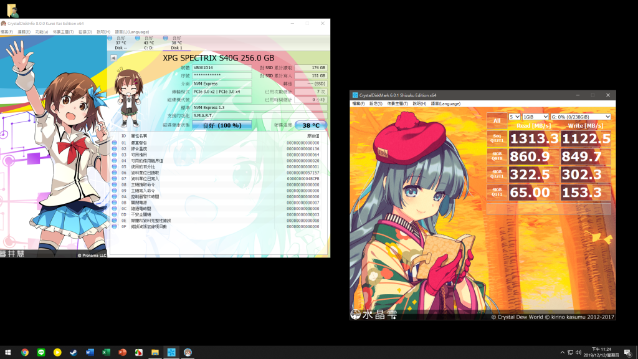
Task: Select the Disk -- tab at 37 °C
Action: pyautogui.click(x=120, y=43)
